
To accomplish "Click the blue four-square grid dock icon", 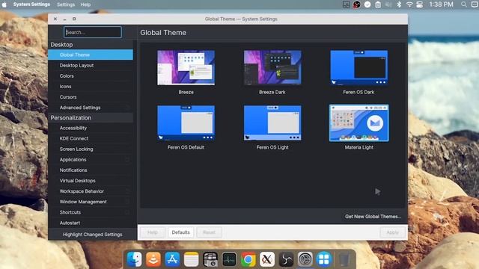I will 324,259.
